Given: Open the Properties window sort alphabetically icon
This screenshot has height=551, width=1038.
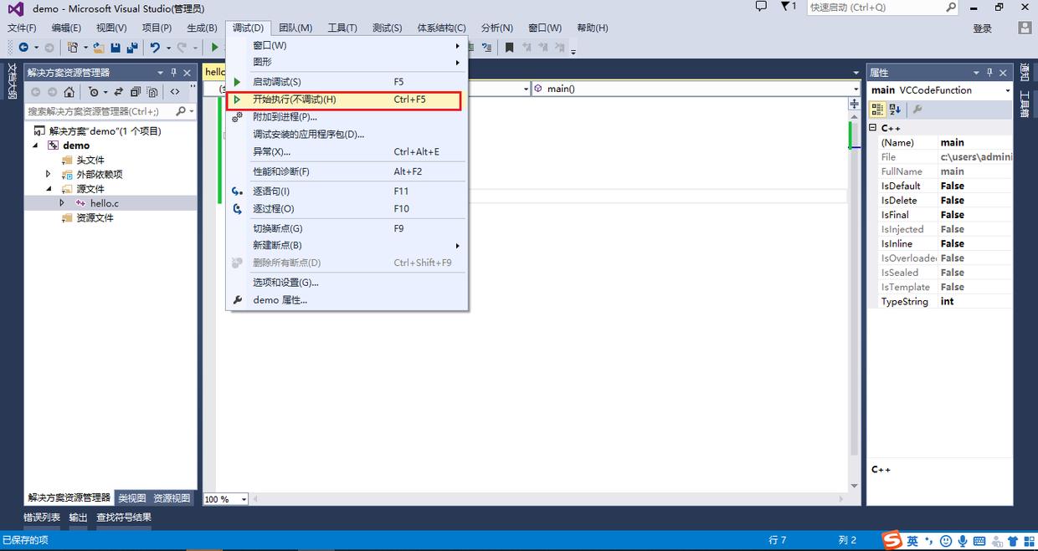Looking at the screenshot, I should click(895, 108).
